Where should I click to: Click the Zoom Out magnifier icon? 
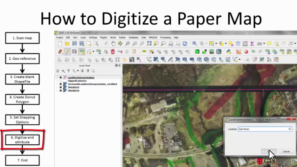135,44
